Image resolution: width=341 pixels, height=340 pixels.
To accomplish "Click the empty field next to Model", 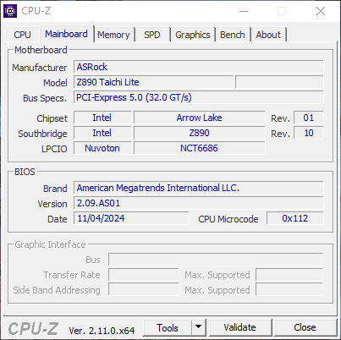I will (x=279, y=82).
